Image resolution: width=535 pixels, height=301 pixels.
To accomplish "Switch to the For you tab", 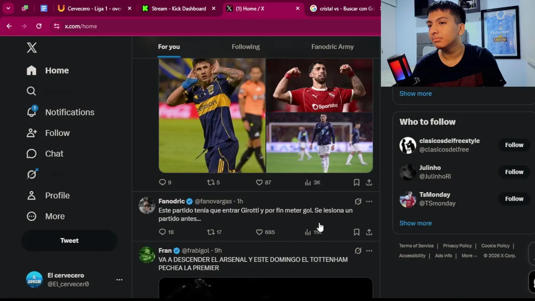I will [169, 47].
